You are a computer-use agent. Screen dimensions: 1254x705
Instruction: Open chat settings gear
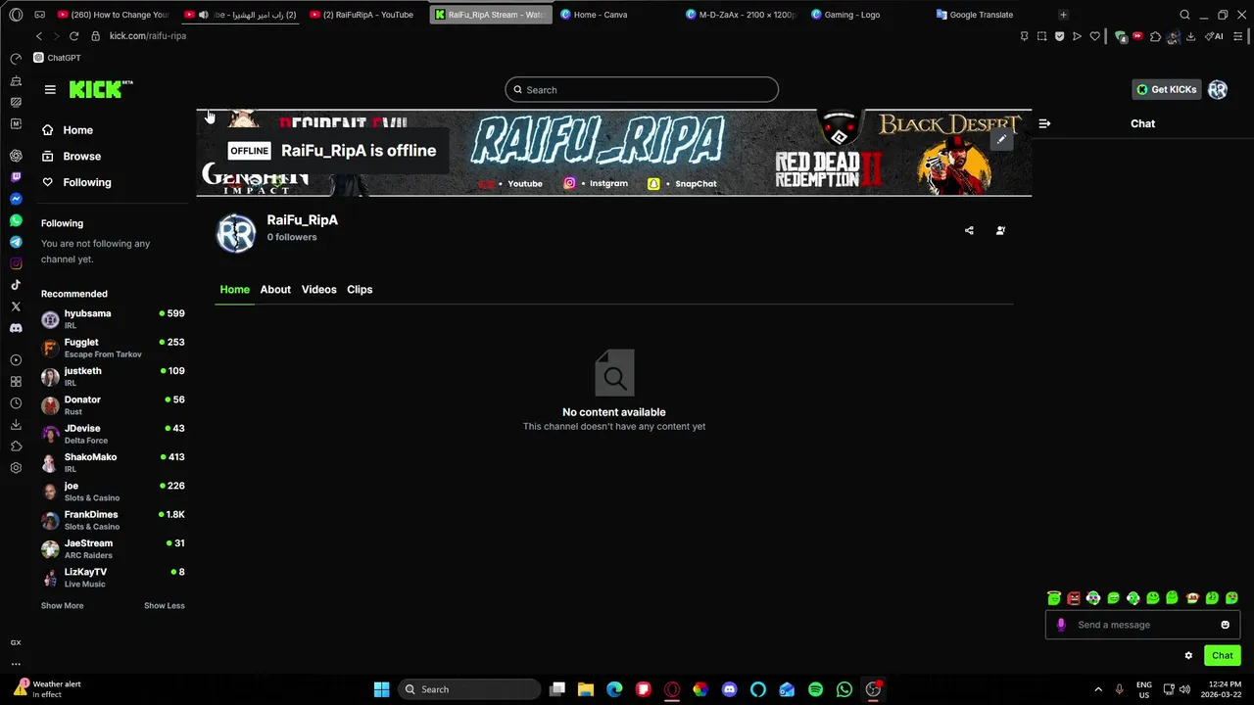[1188, 656]
